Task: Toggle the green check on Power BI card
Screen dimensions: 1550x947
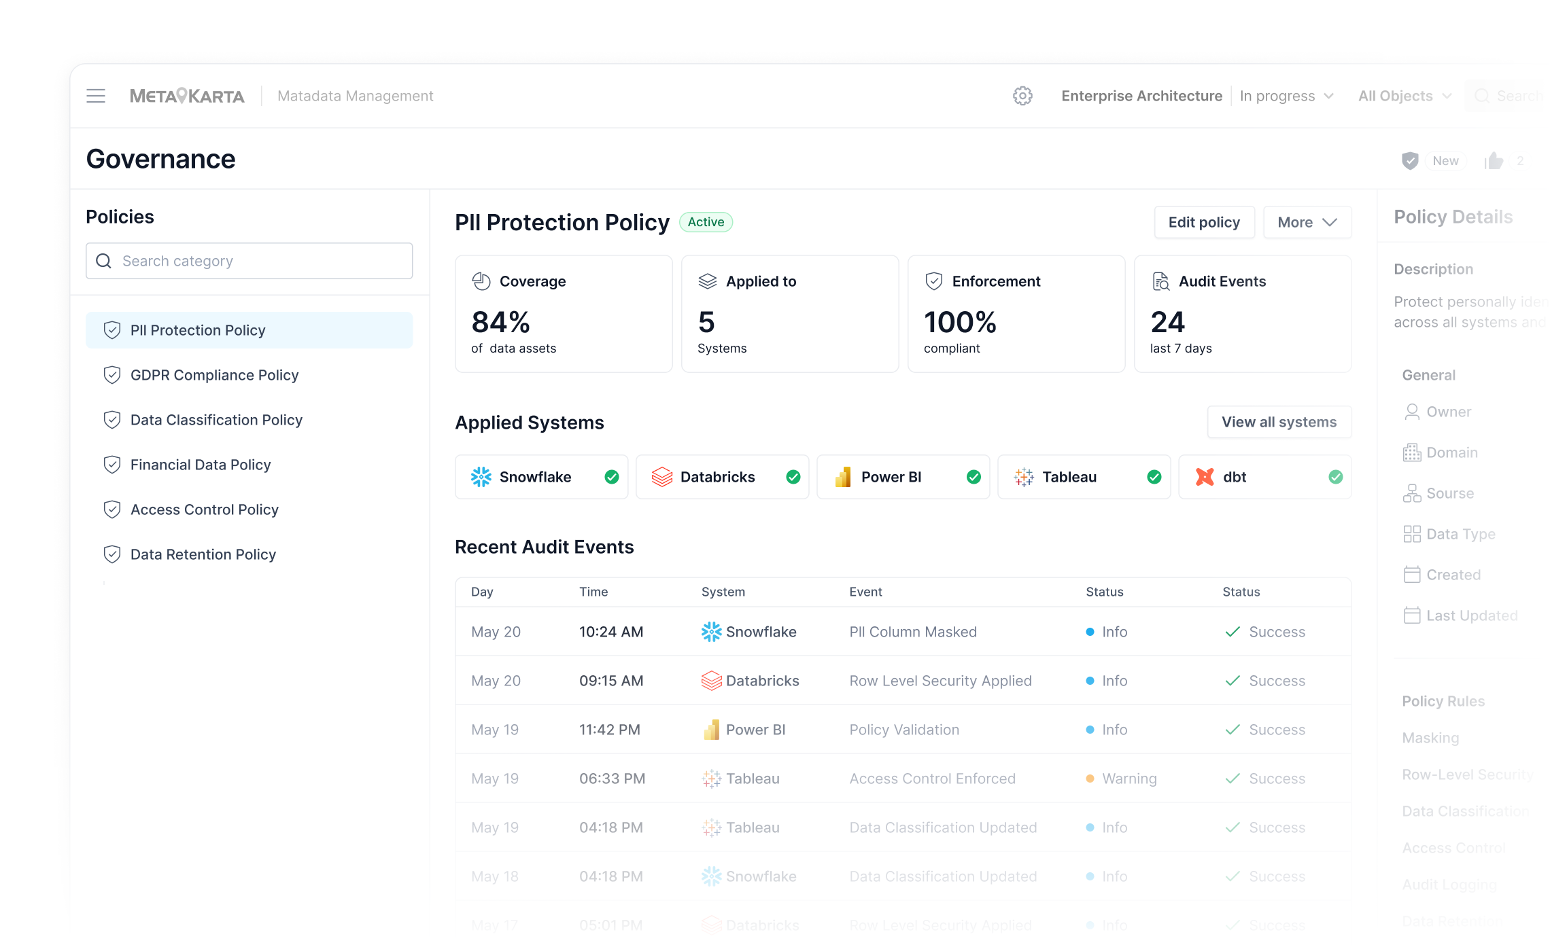Action: pyautogui.click(x=974, y=477)
